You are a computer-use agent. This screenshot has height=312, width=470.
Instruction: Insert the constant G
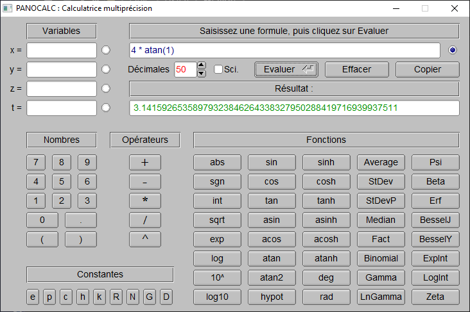pos(150,297)
